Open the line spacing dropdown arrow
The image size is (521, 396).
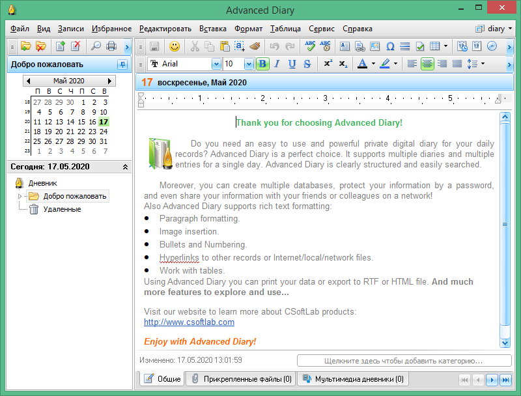[x=483, y=64]
